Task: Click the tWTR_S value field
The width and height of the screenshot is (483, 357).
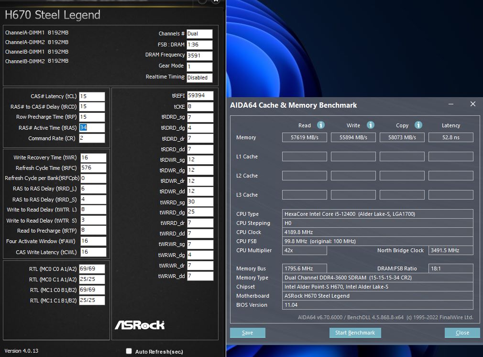Action: (93, 220)
